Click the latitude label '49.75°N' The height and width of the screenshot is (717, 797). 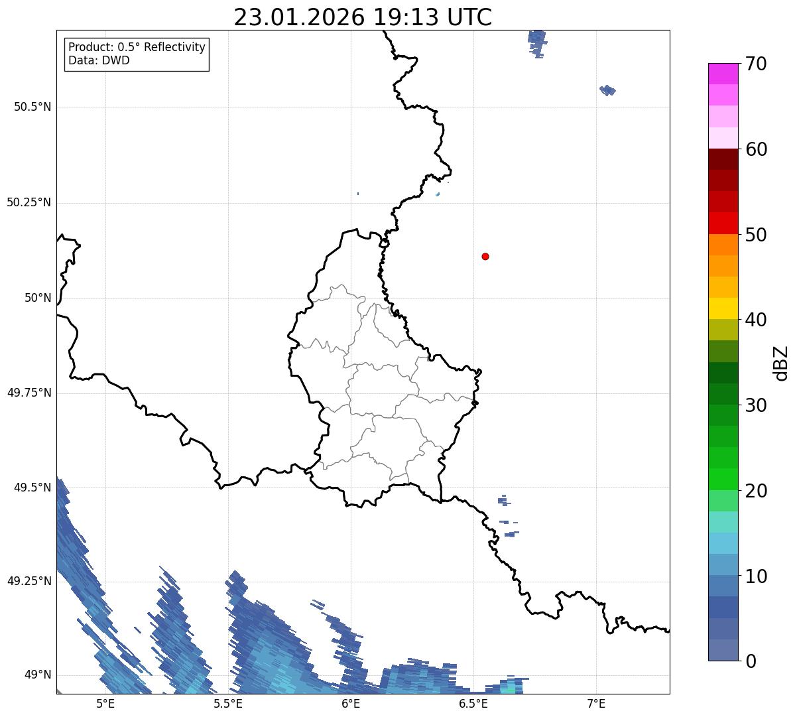click(x=29, y=393)
